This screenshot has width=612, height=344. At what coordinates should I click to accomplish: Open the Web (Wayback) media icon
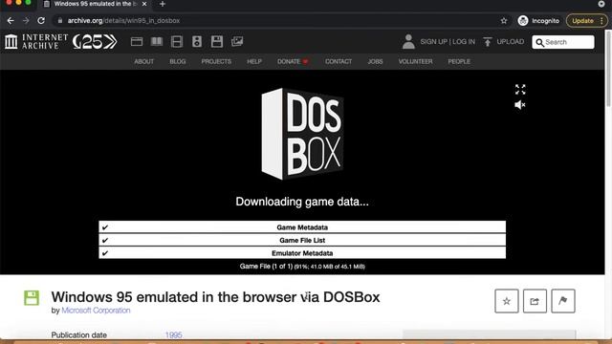tap(137, 41)
